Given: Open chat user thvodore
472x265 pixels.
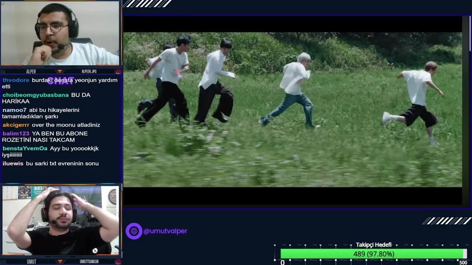Looking at the screenshot, I should (16, 80).
